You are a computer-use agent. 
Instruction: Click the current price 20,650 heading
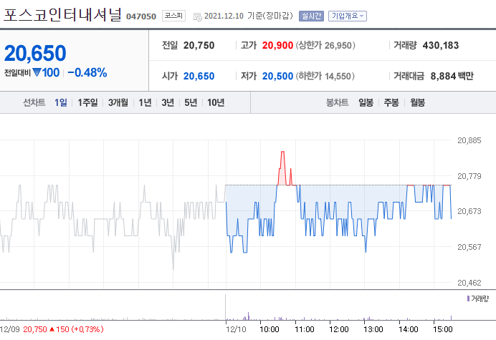(x=35, y=53)
